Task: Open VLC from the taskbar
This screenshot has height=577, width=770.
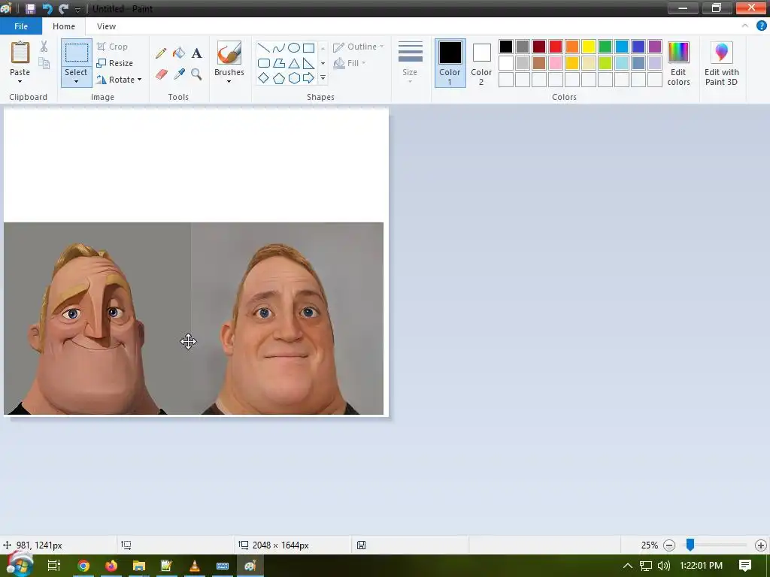Action: pos(195,566)
